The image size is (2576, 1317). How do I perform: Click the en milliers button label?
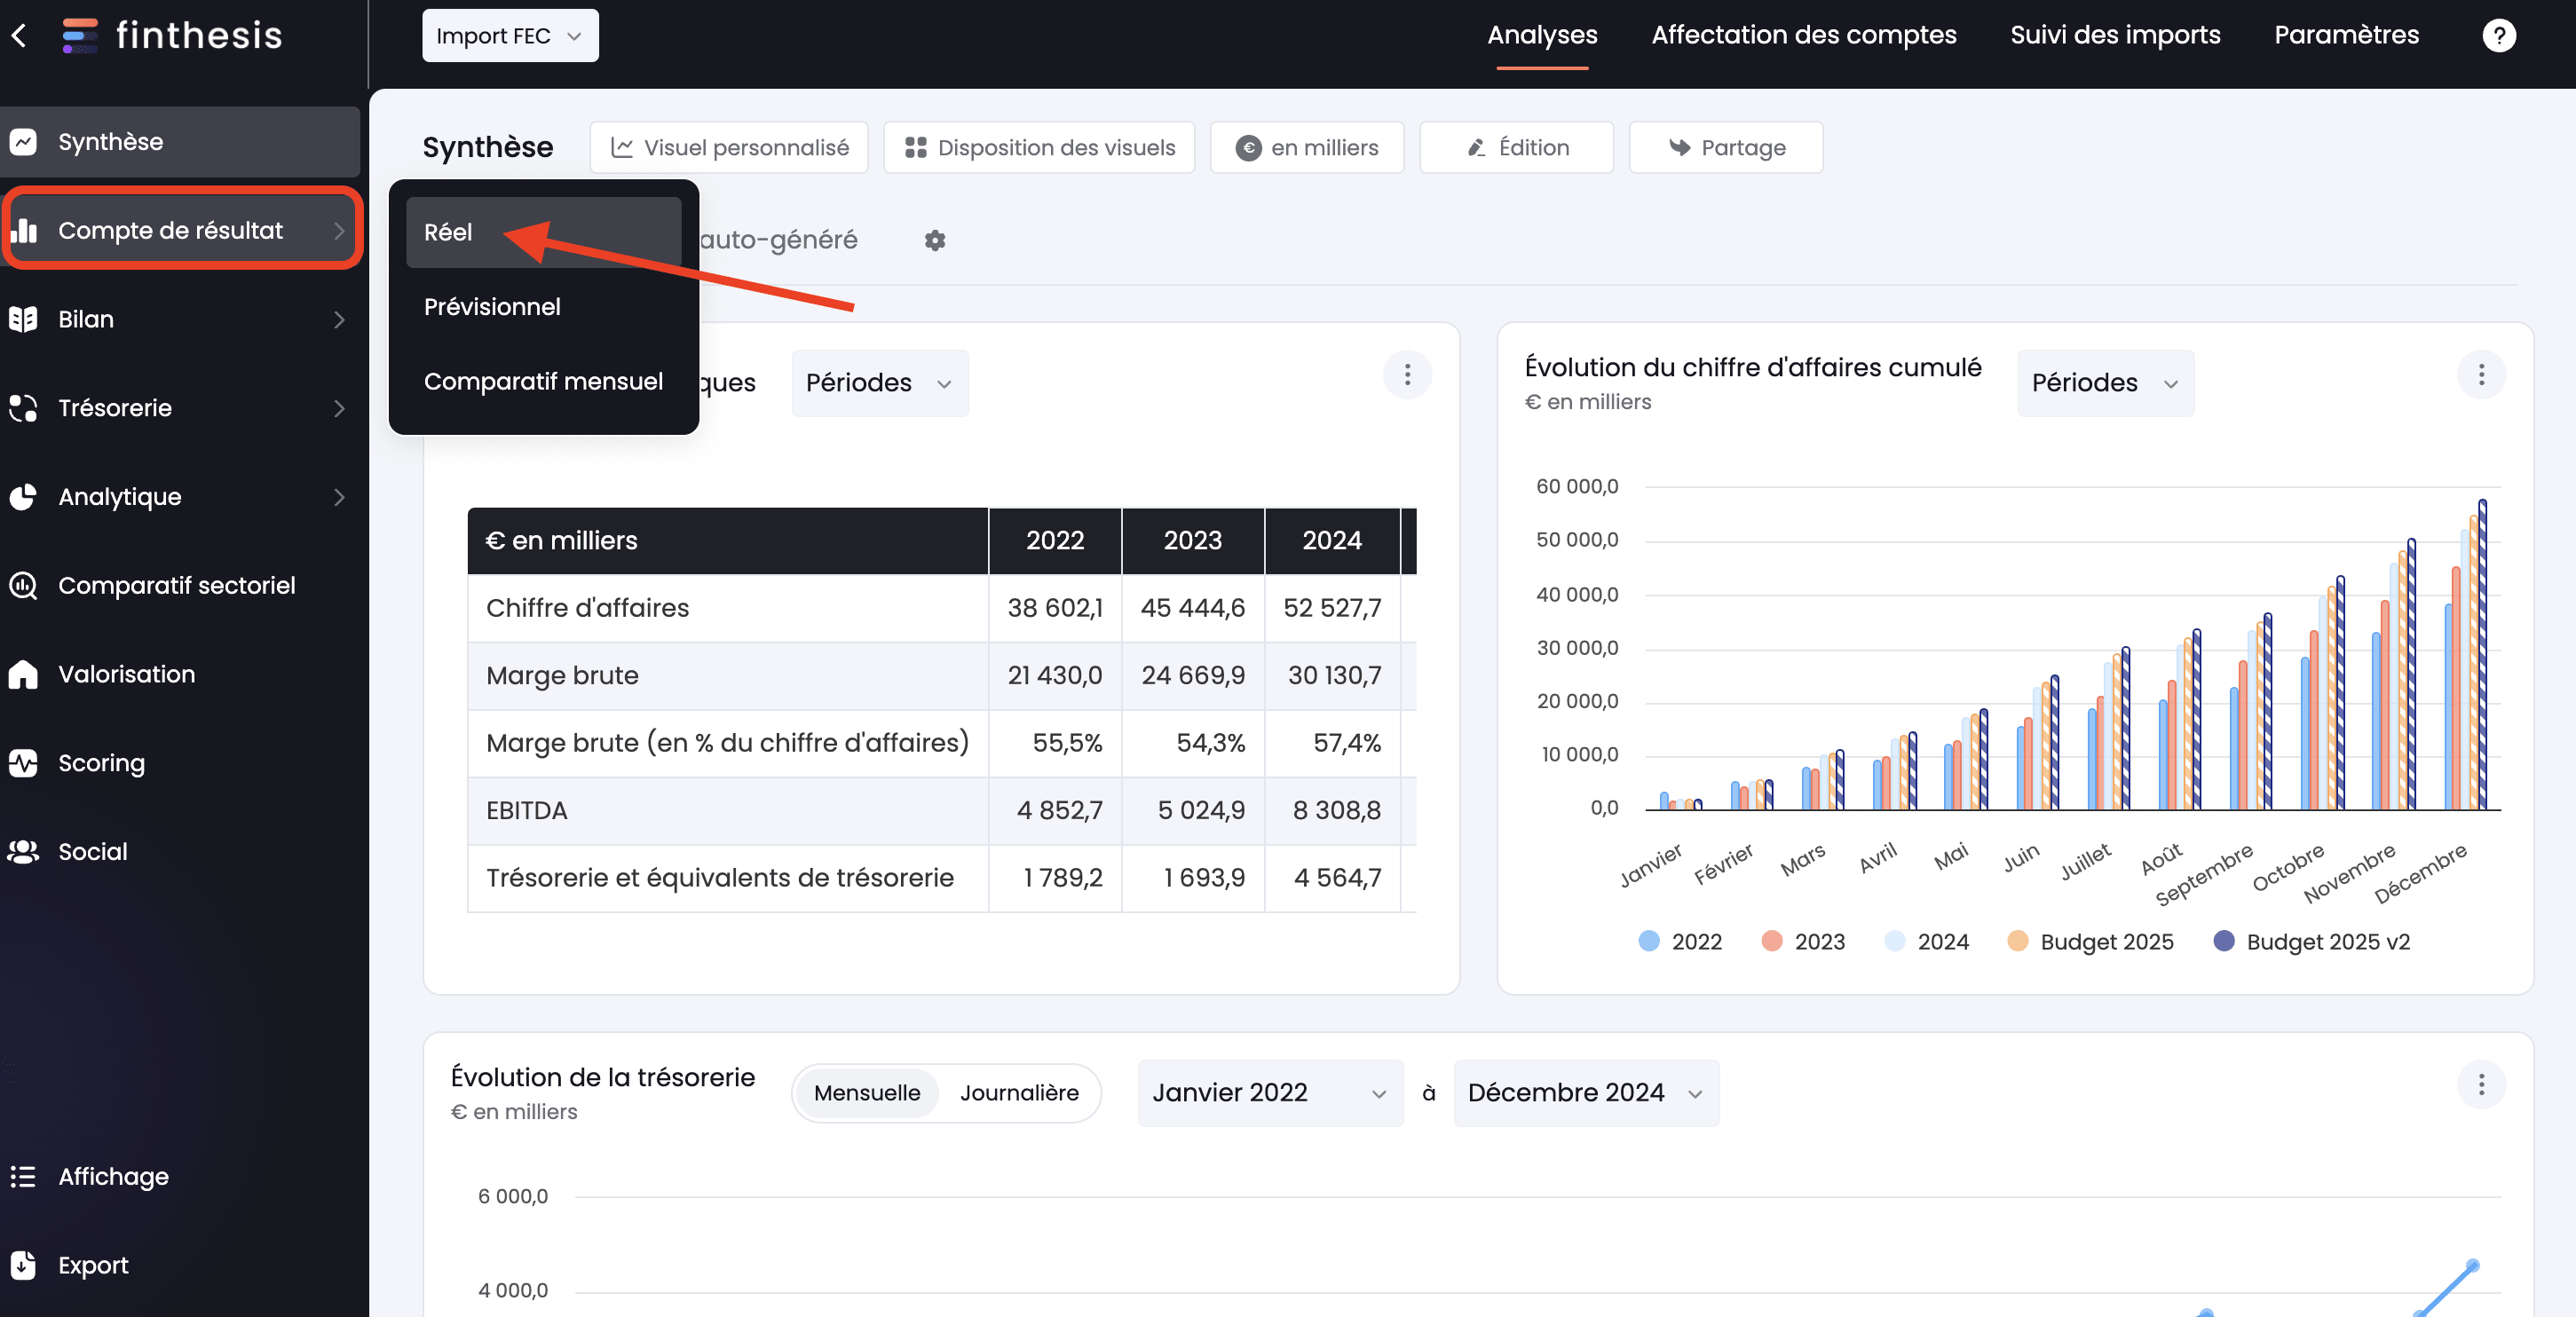click(x=1324, y=148)
